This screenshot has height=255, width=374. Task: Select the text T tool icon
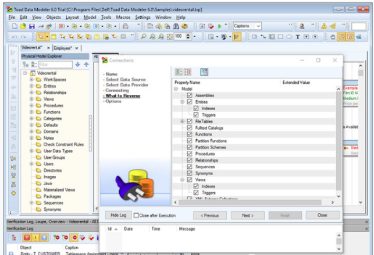point(298,37)
